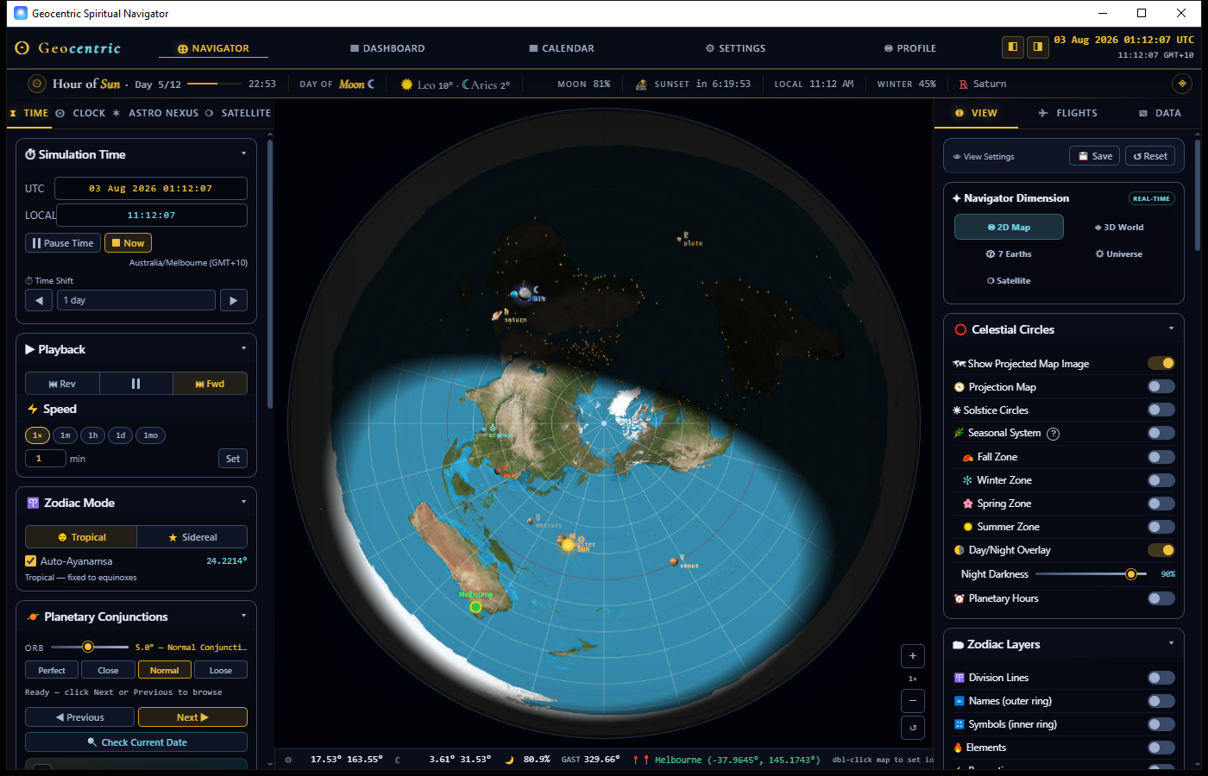
Task: Click the right panel layout icon
Action: pos(1038,47)
